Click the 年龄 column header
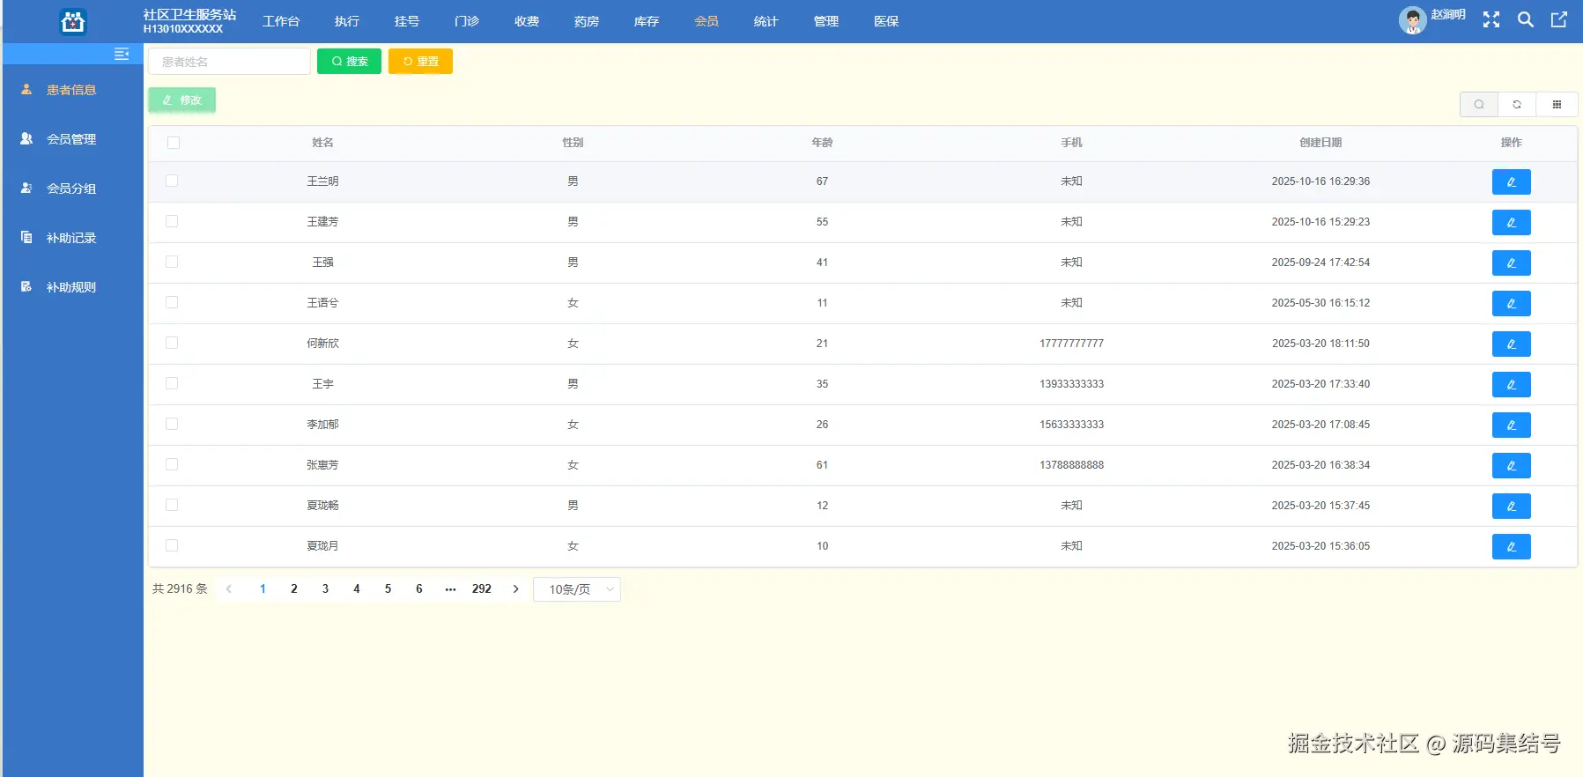This screenshot has width=1583, height=777. coord(822,143)
